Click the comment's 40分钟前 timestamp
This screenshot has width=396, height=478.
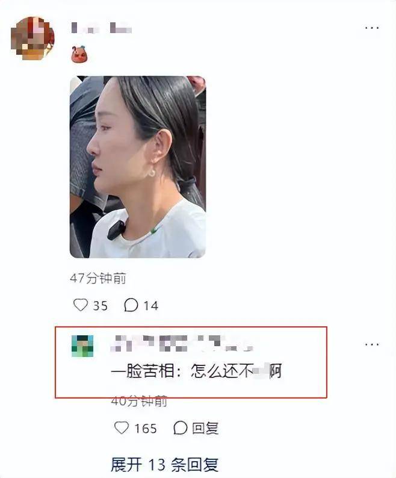pos(139,401)
